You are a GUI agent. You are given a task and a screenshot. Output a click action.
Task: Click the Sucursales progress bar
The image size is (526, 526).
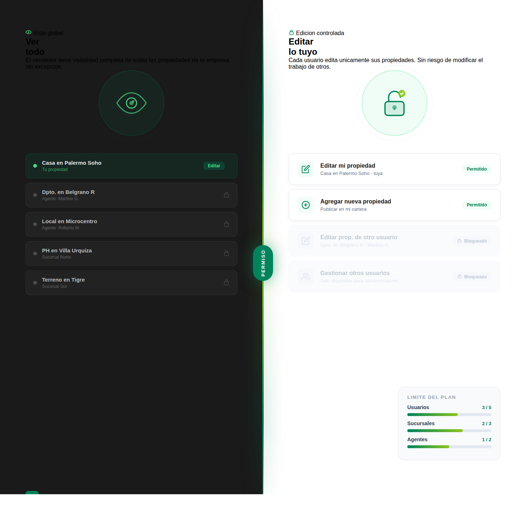pos(449,431)
